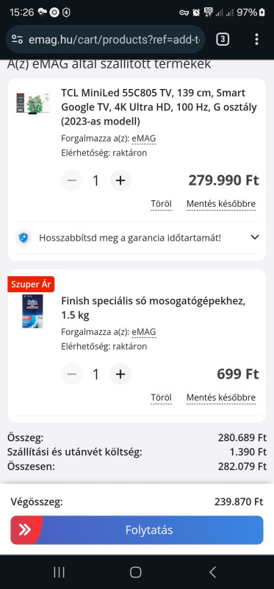Open the tab switcher showing 3 tabs

[223, 39]
